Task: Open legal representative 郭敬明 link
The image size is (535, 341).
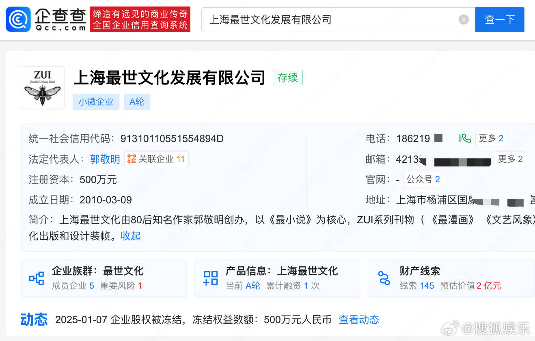Action: [105, 159]
